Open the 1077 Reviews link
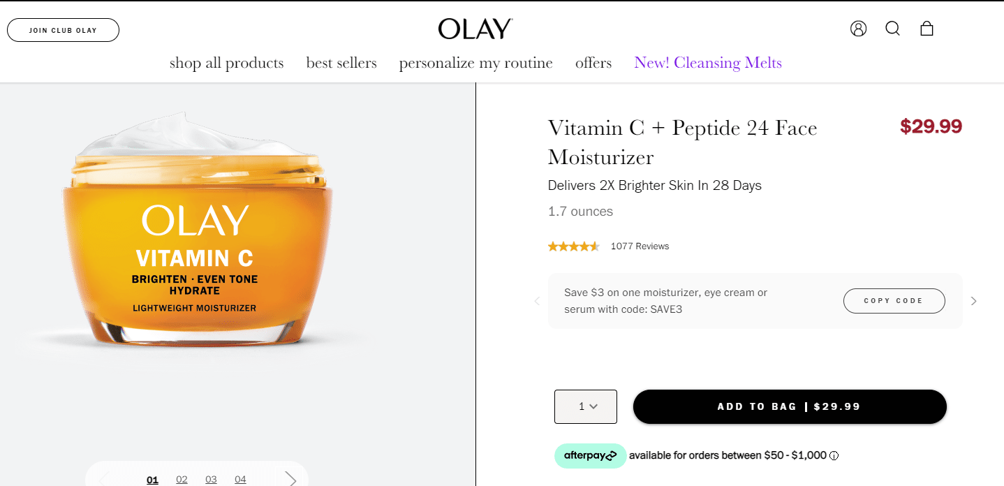The height and width of the screenshot is (486, 1004). [640, 246]
